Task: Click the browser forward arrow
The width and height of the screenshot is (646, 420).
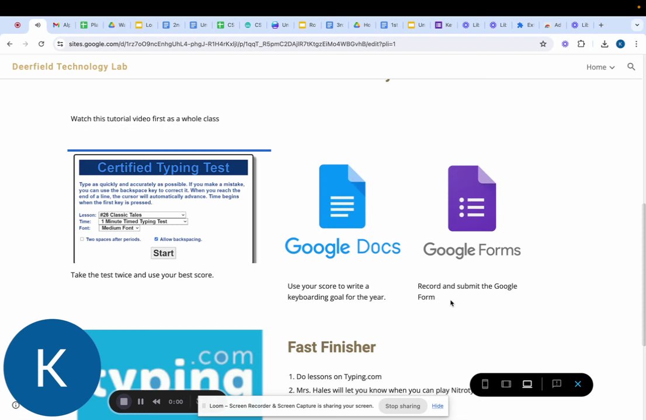Action: click(26, 44)
